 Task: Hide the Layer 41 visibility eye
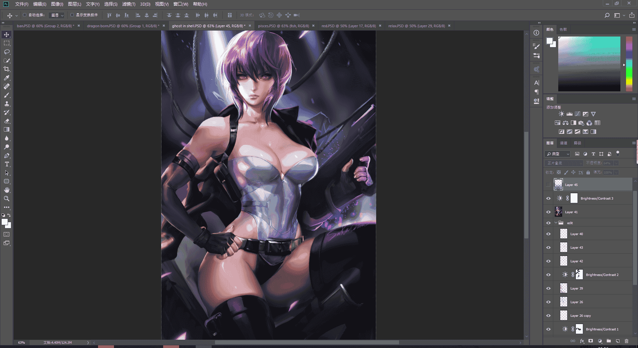pos(548,212)
